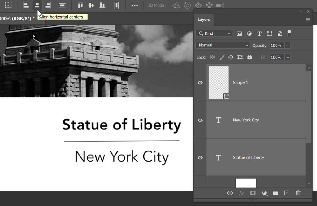Distribute layers vertically
317x206 pixels.
click(x=62, y=5)
